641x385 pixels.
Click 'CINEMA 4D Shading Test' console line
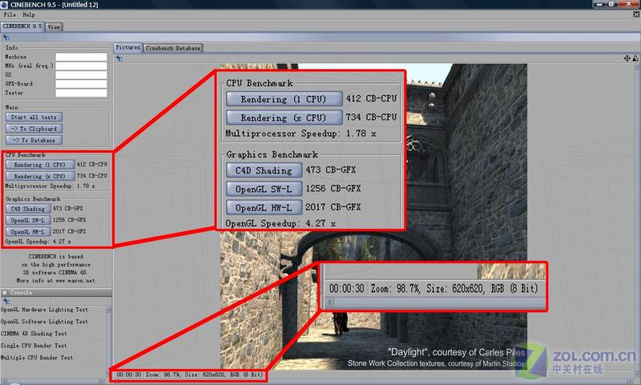(34, 333)
